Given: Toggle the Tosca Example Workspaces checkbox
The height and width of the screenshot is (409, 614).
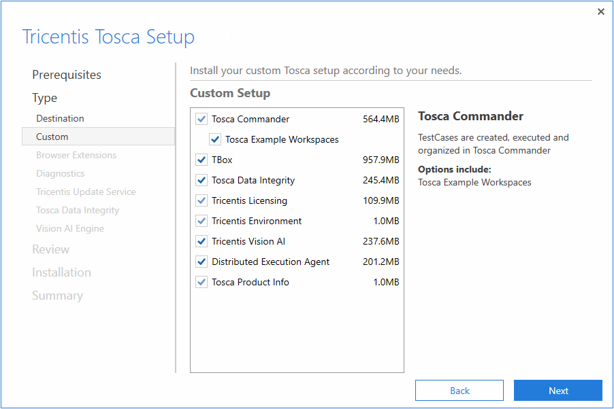Looking at the screenshot, I should (x=215, y=139).
